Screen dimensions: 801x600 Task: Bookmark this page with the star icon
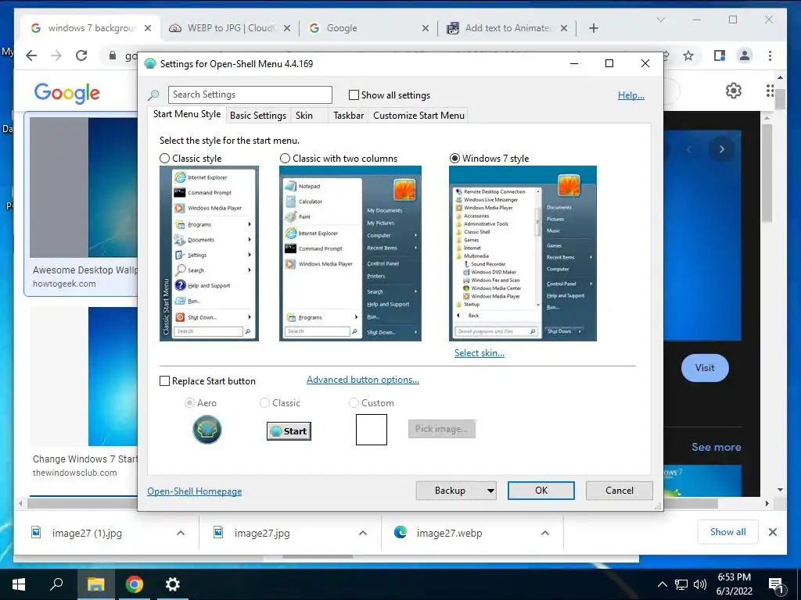pyautogui.click(x=688, y=55)
